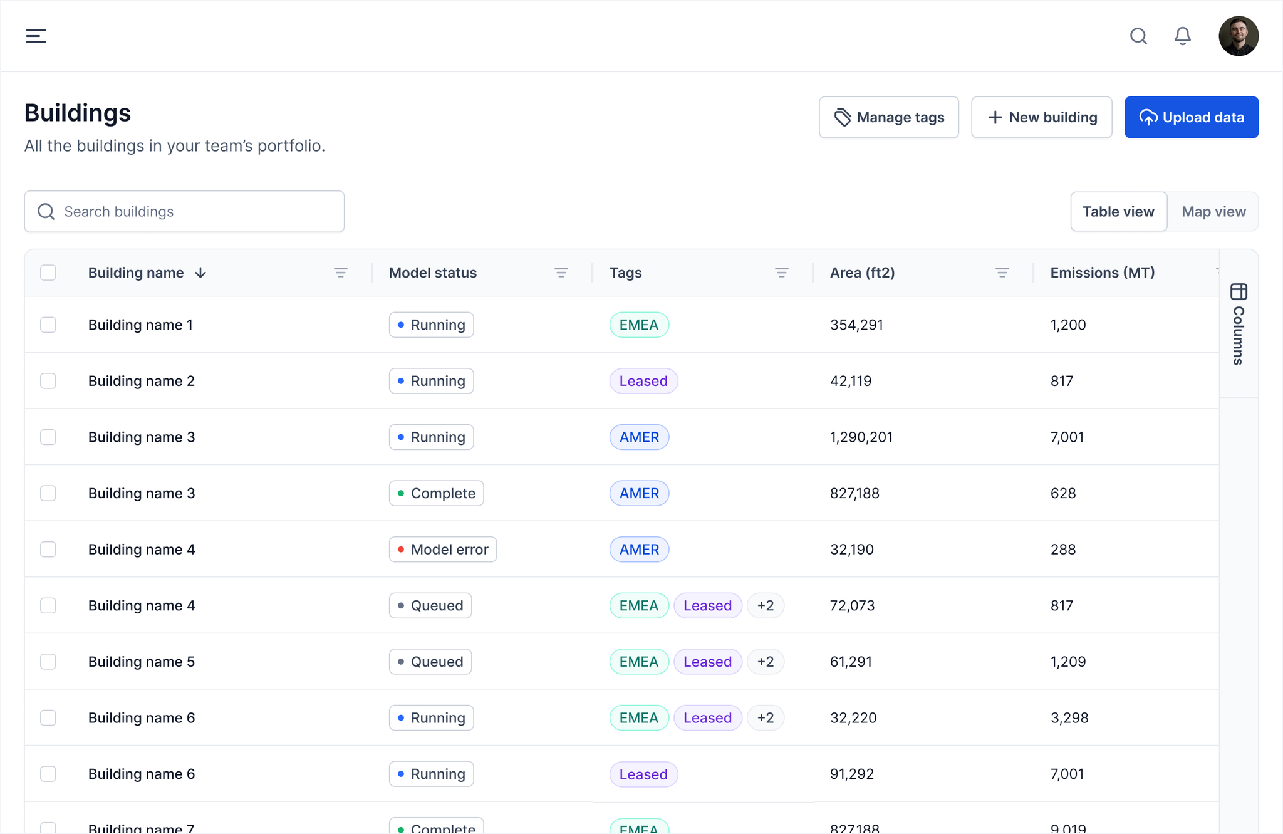Open the notifications bell

pos(1182,36)
